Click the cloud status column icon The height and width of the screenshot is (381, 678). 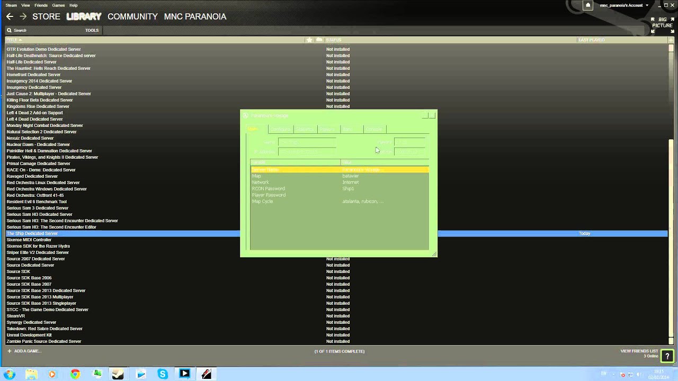(x=319, y=40)
